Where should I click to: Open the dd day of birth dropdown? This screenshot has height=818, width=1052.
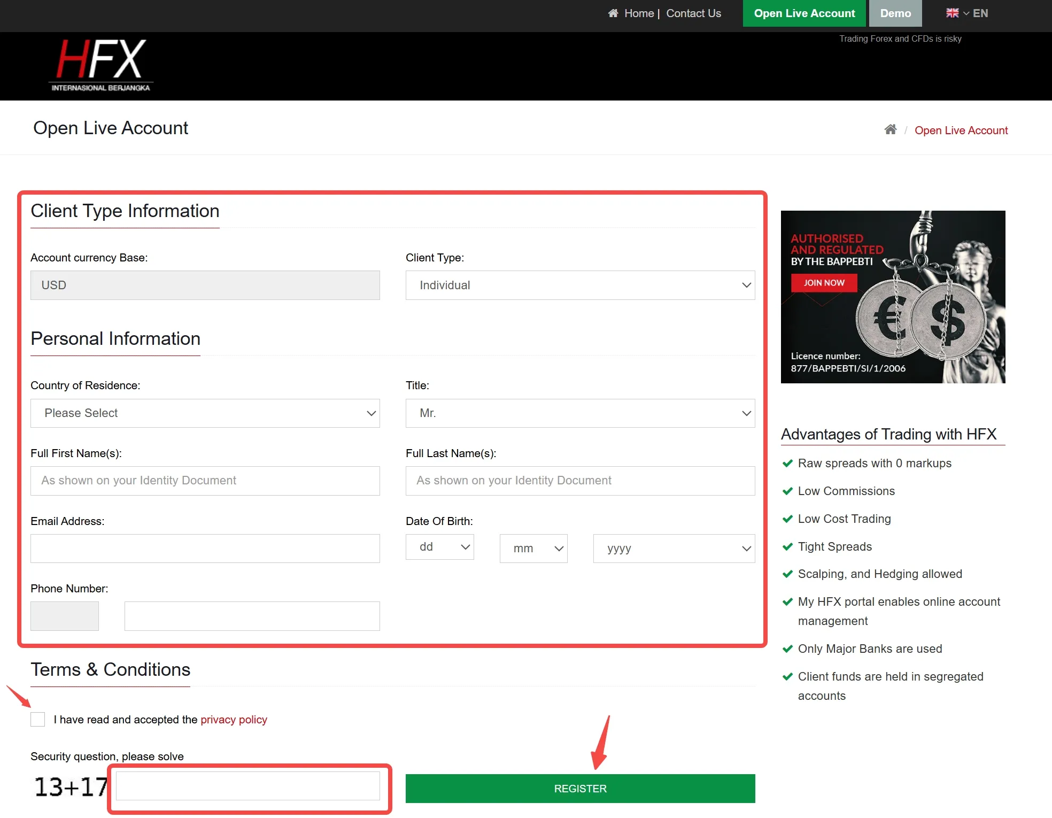(440, 547)
